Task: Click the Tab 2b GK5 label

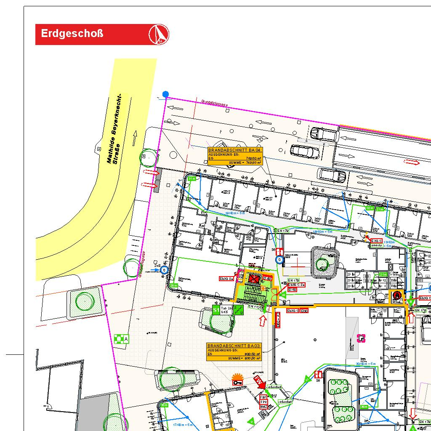Action: (226, 310)
